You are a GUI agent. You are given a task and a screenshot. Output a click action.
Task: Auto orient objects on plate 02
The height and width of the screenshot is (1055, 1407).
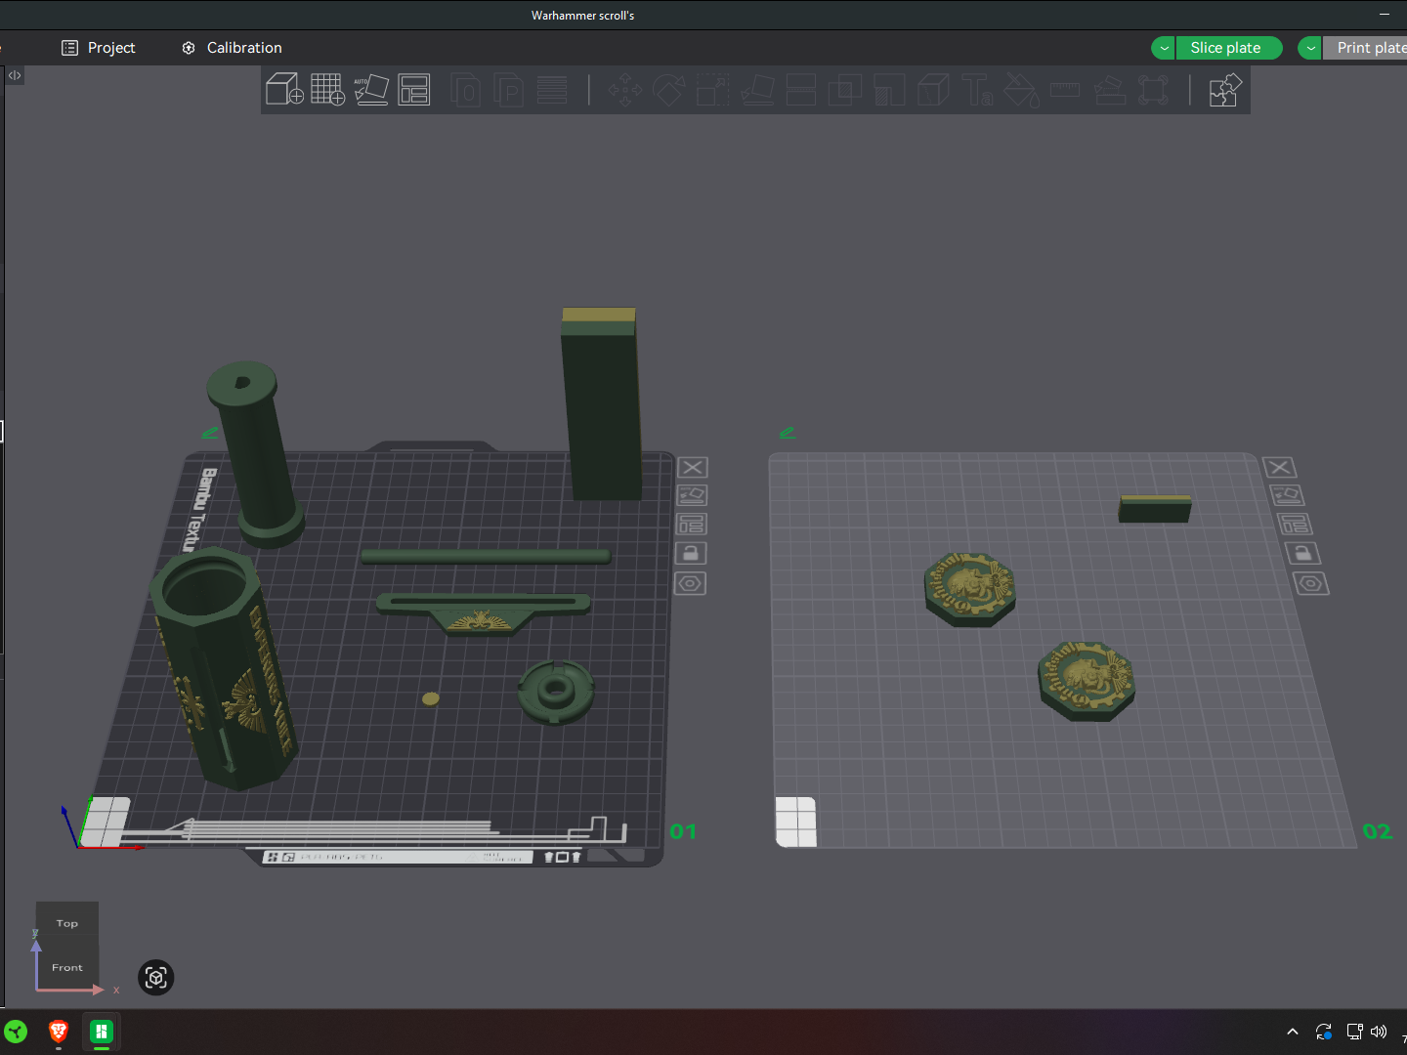(x=1287, y=496)
